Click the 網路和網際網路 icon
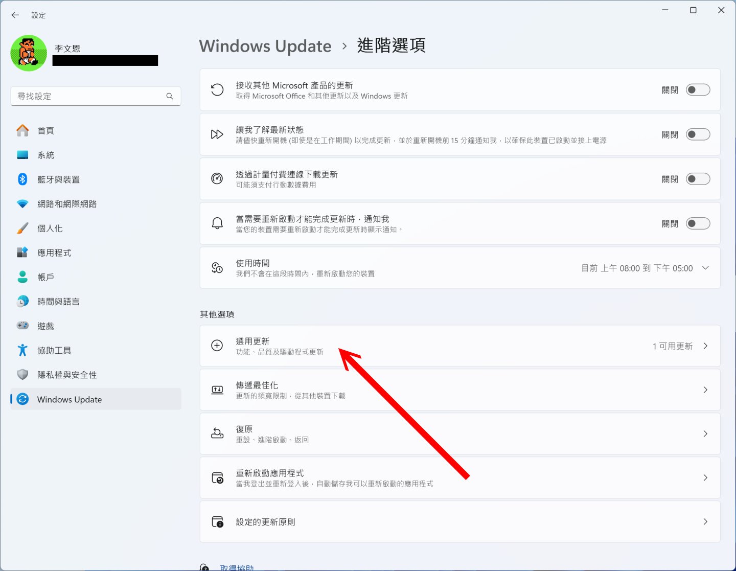Viewport: 736px width, 571px height. pos(22,203)
